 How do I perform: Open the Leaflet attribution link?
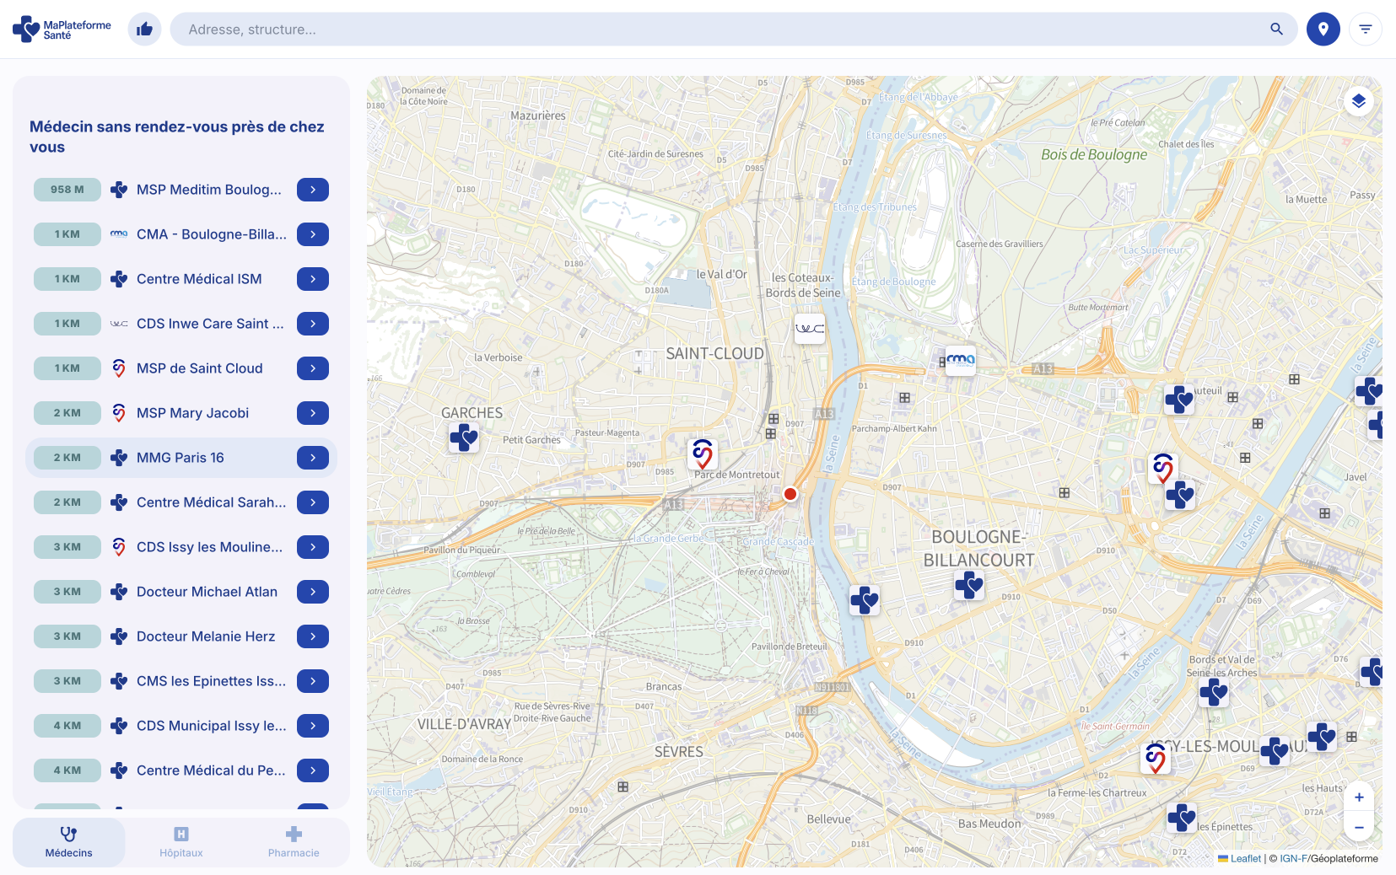click(1245, 859)
